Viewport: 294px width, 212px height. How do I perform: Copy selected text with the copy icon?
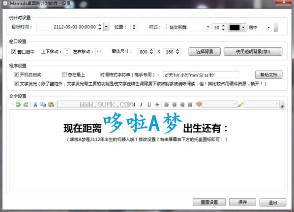[x=43, y=105]
